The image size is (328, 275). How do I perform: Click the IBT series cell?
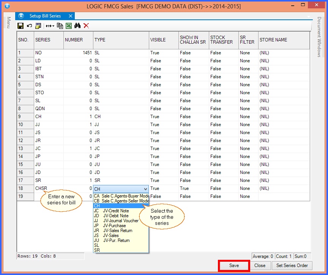49,69
